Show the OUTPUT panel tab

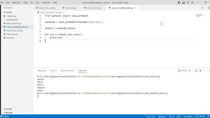coord(53,71)
